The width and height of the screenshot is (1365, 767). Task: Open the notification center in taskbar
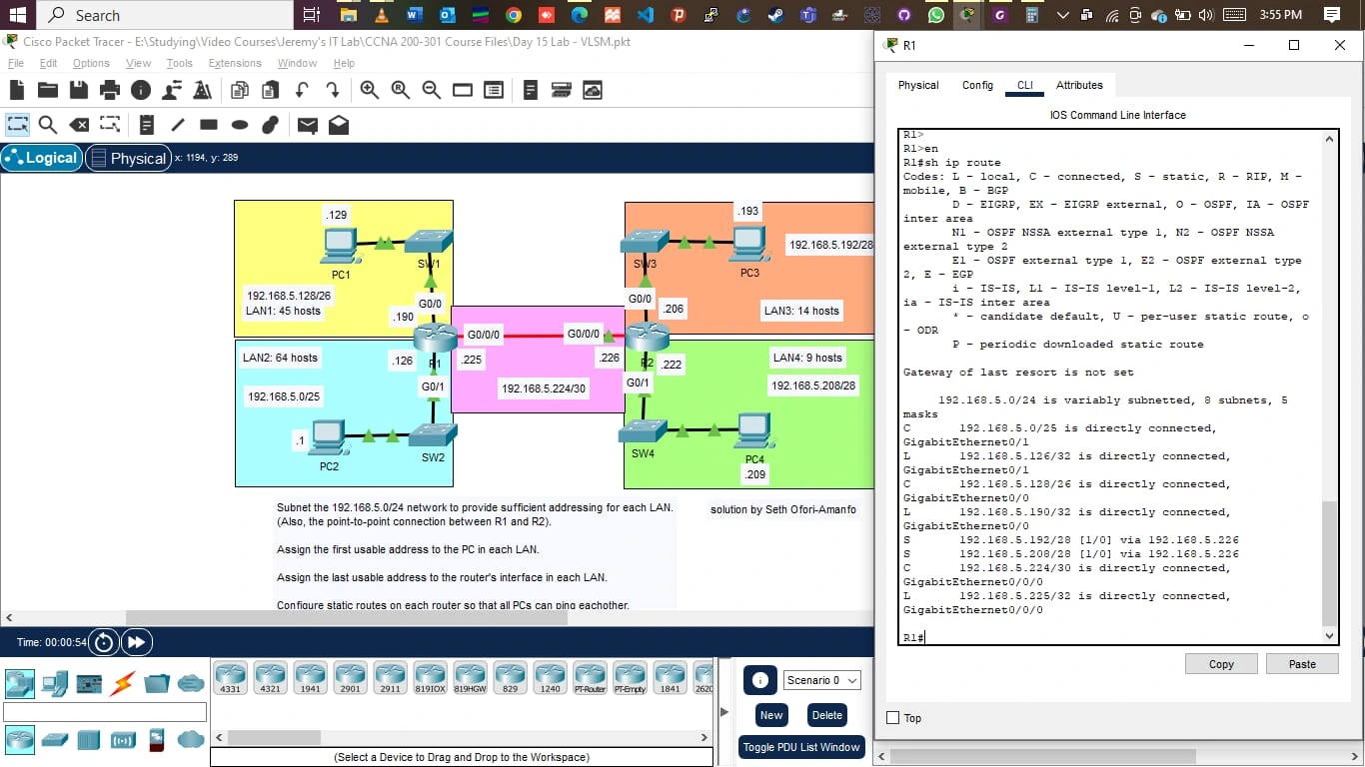(1331, 15)
